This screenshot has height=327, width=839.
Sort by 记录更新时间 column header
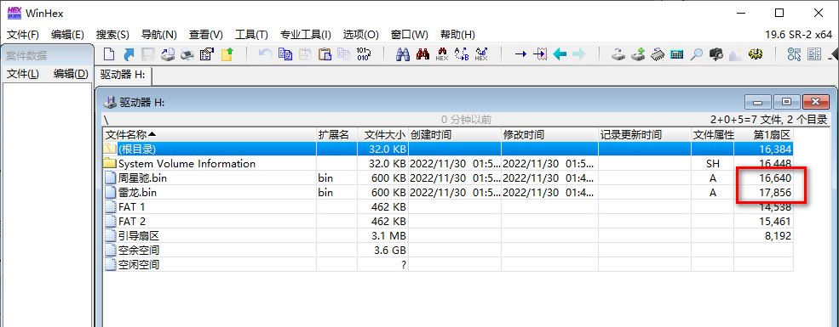tap(644, 134)
